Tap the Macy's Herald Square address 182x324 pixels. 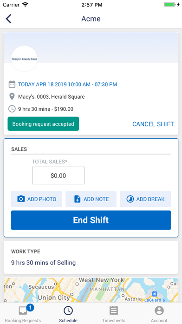(52, 96)
